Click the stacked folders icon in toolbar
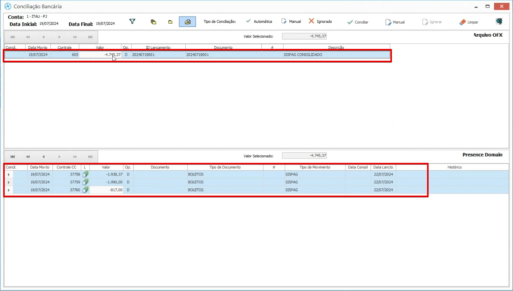 (153, 22)
